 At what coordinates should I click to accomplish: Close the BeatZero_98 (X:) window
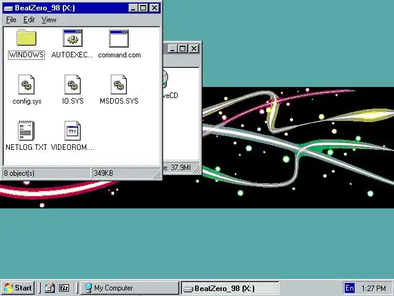point(155,8)
